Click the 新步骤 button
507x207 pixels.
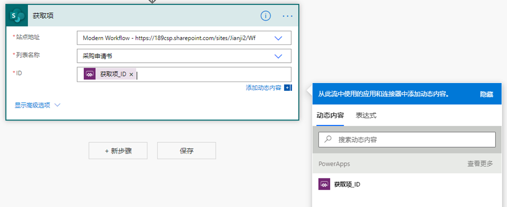(x=118, y=151)
